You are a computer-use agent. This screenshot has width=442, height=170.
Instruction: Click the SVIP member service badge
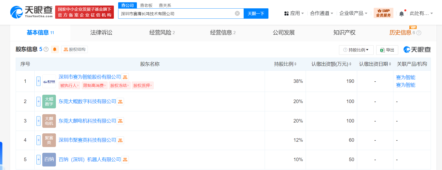pyautogui.click(x=384, y=13)
